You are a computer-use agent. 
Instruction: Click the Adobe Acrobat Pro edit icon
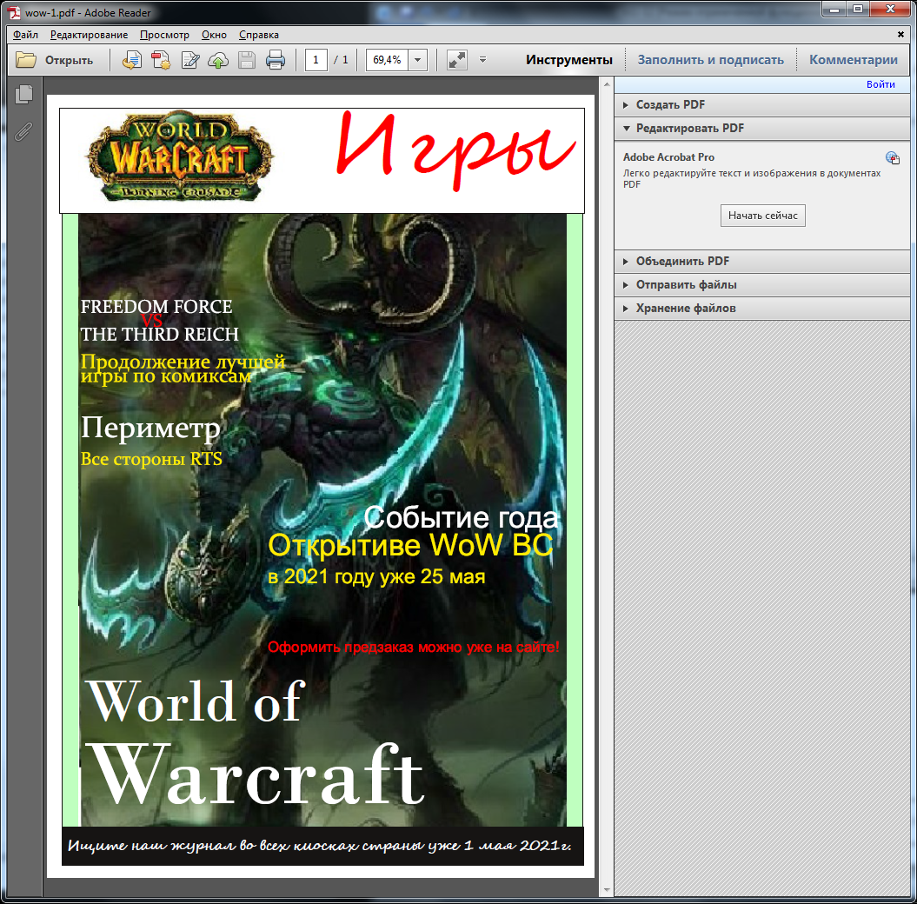click(x=892, y=157)
